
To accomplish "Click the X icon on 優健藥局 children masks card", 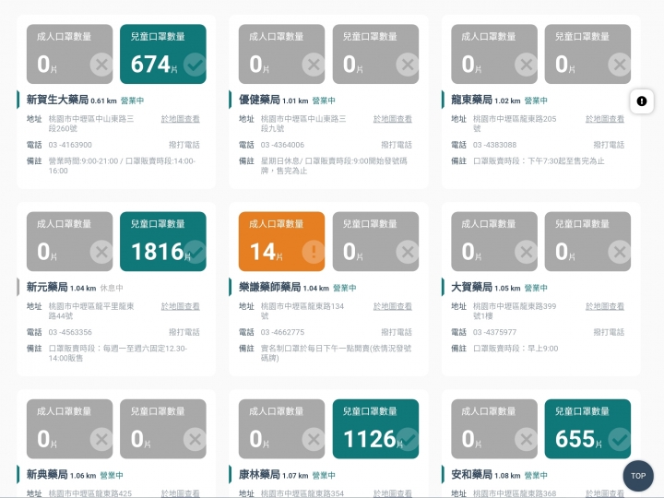I will tap(408, 65).
